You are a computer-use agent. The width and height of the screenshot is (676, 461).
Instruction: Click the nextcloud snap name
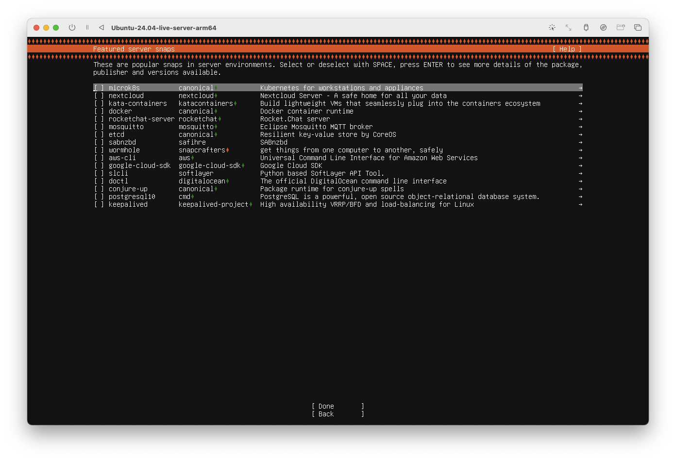(126, 96)
